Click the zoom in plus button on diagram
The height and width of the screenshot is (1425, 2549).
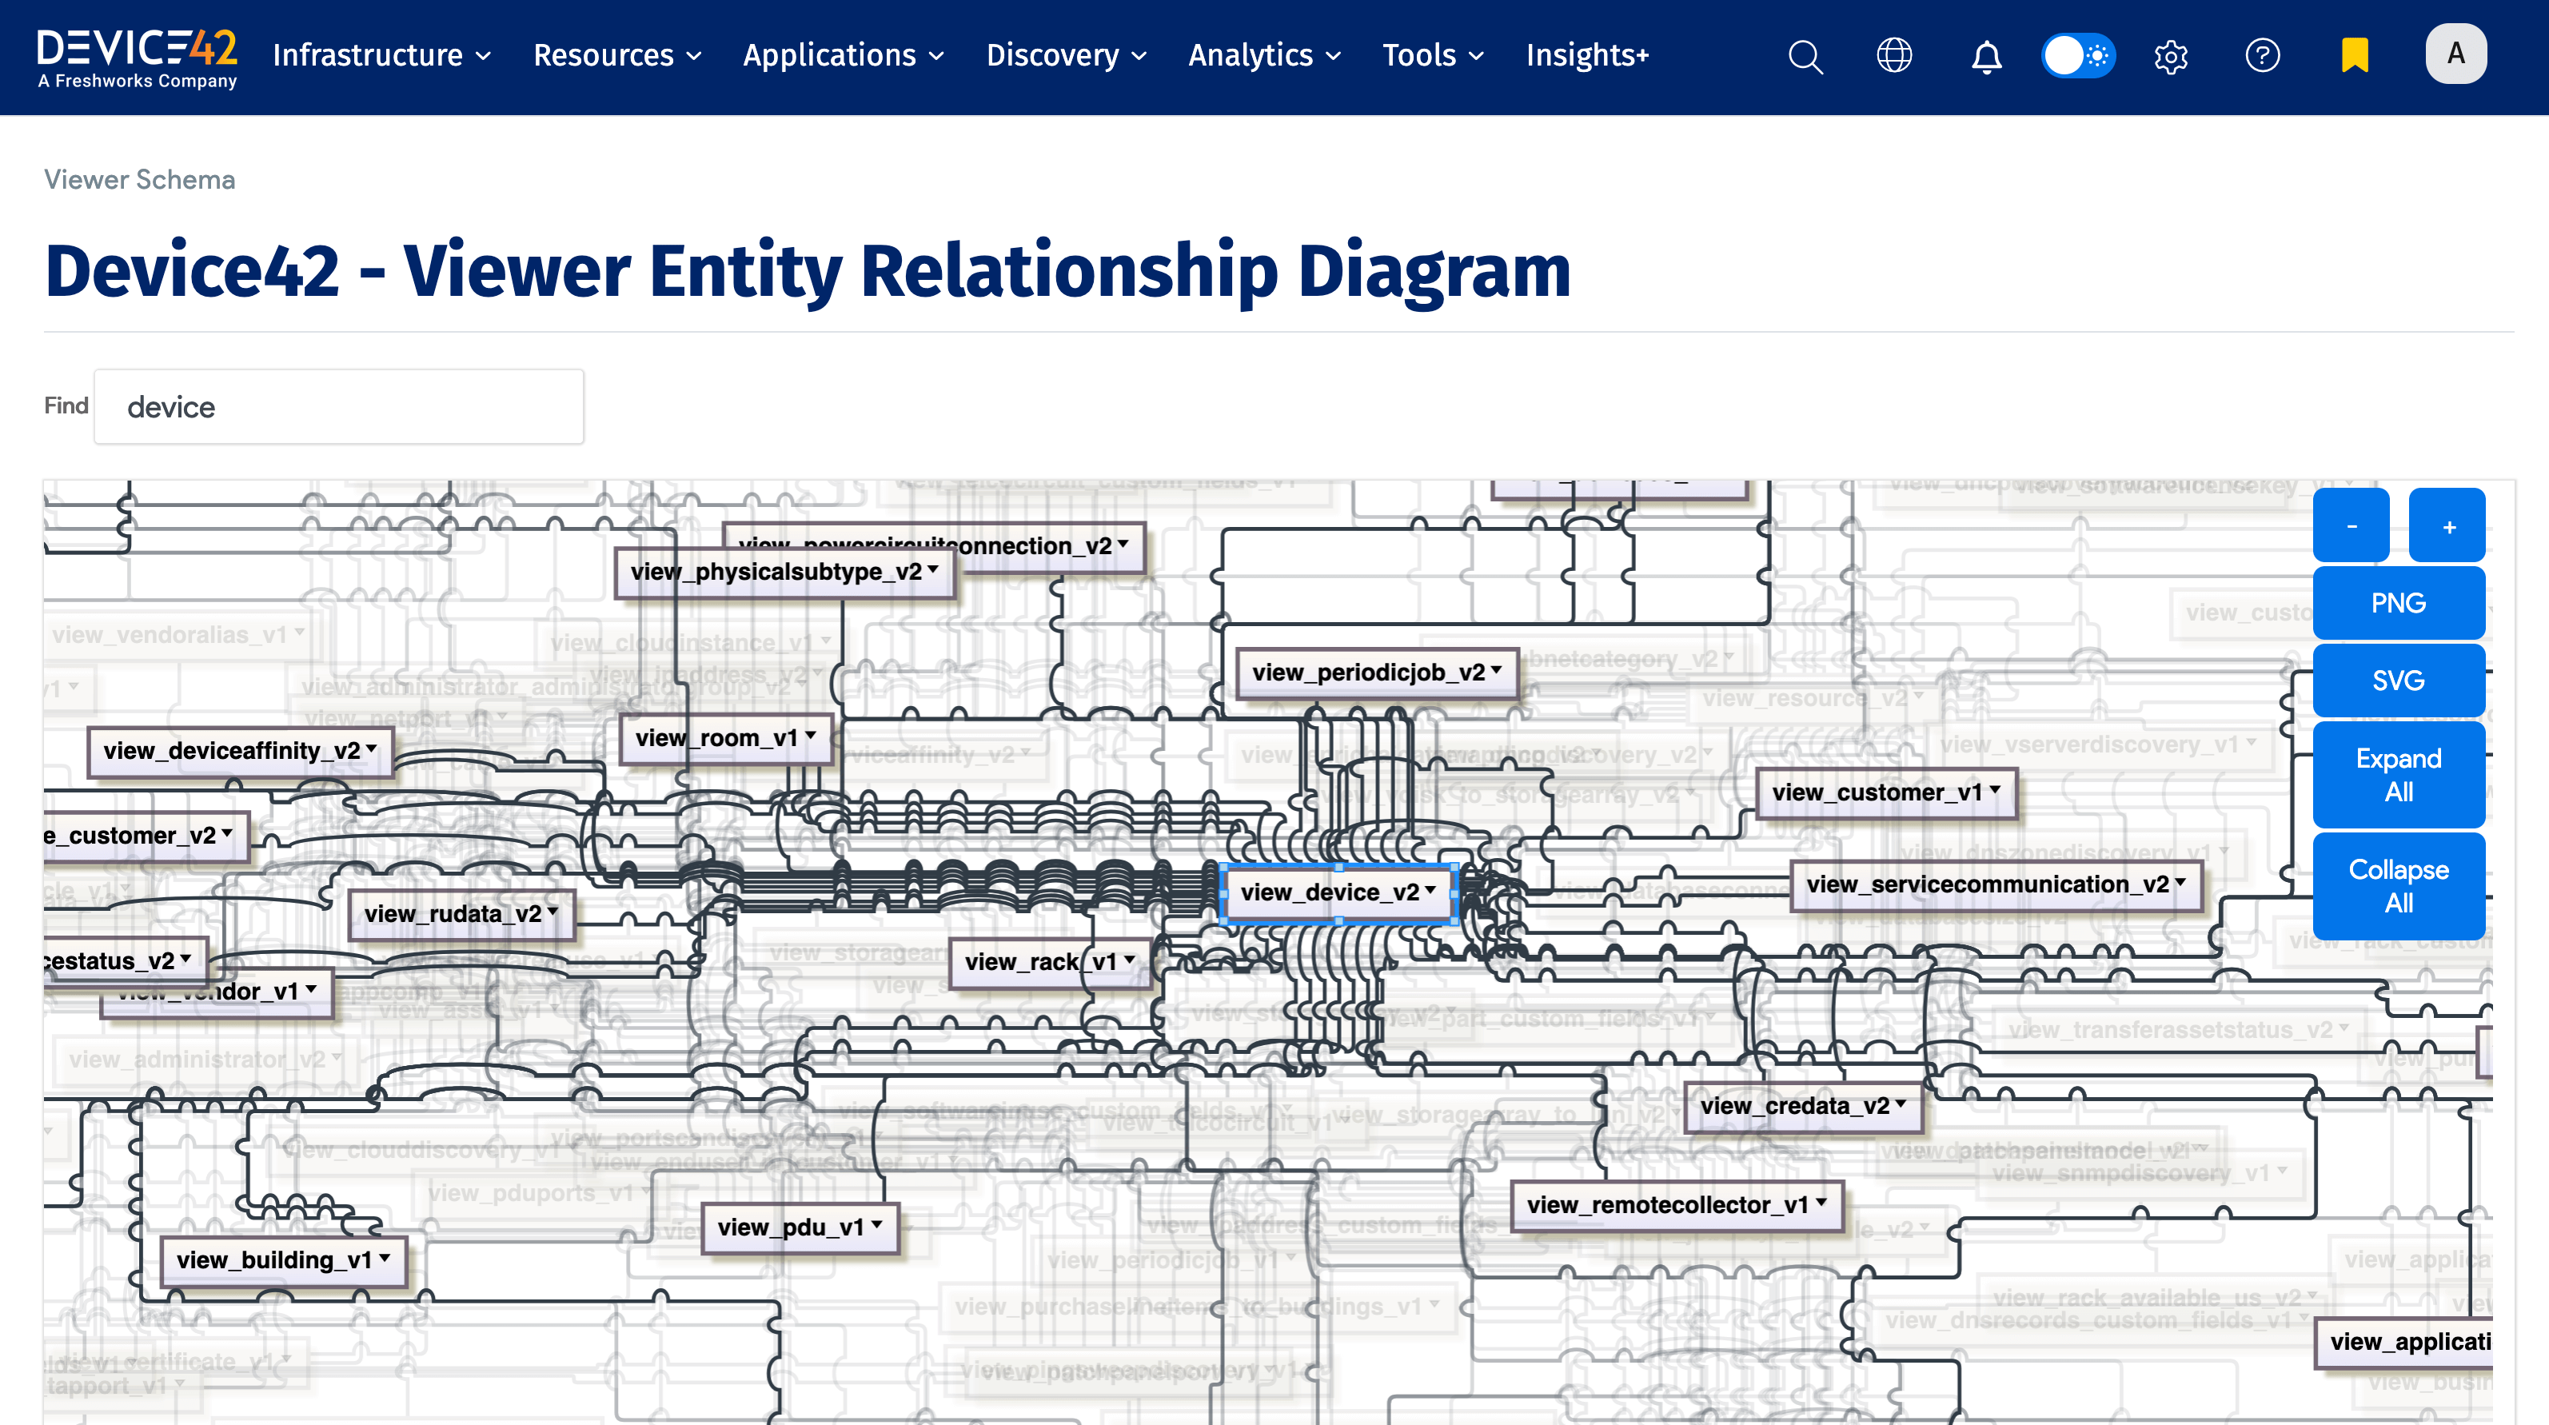pos(2447,525)
